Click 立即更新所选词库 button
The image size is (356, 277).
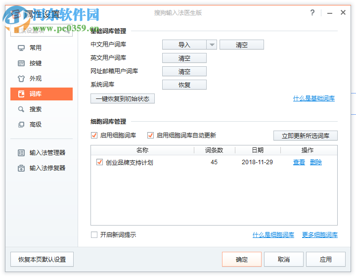(306, 136)
